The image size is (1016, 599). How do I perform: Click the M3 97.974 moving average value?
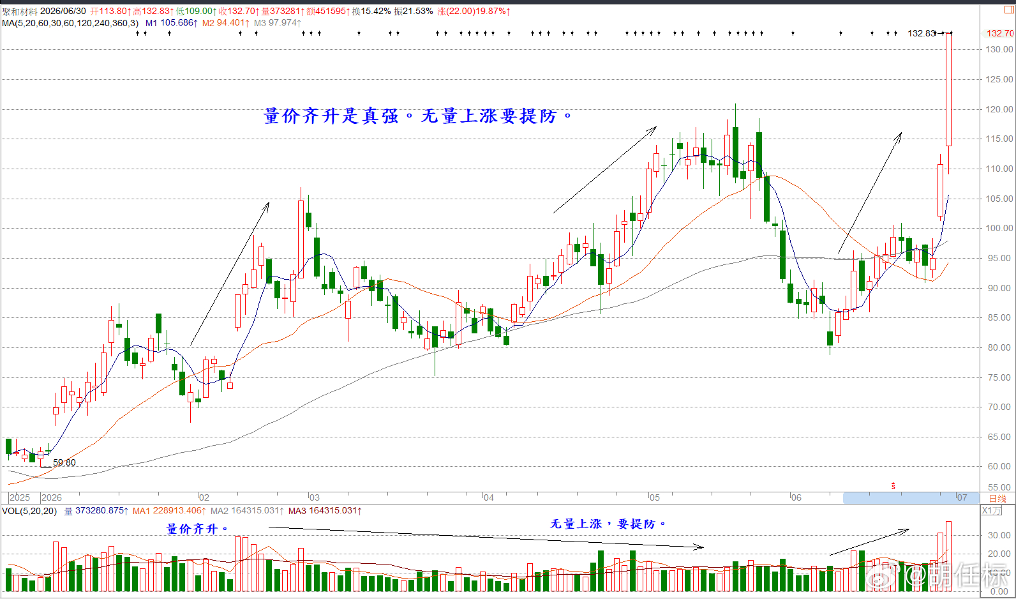tap(278, 23)
